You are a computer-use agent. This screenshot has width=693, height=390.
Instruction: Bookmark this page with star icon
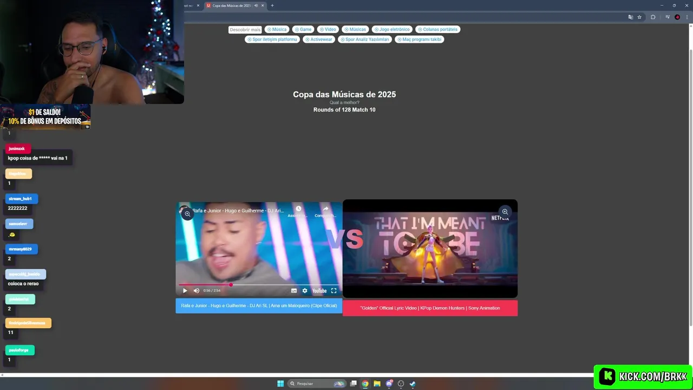point(639,17)
